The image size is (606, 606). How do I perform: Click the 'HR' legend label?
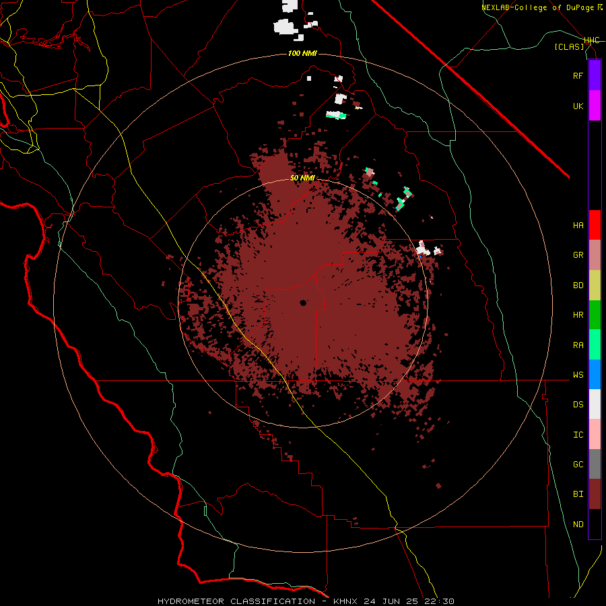[578, 315]
